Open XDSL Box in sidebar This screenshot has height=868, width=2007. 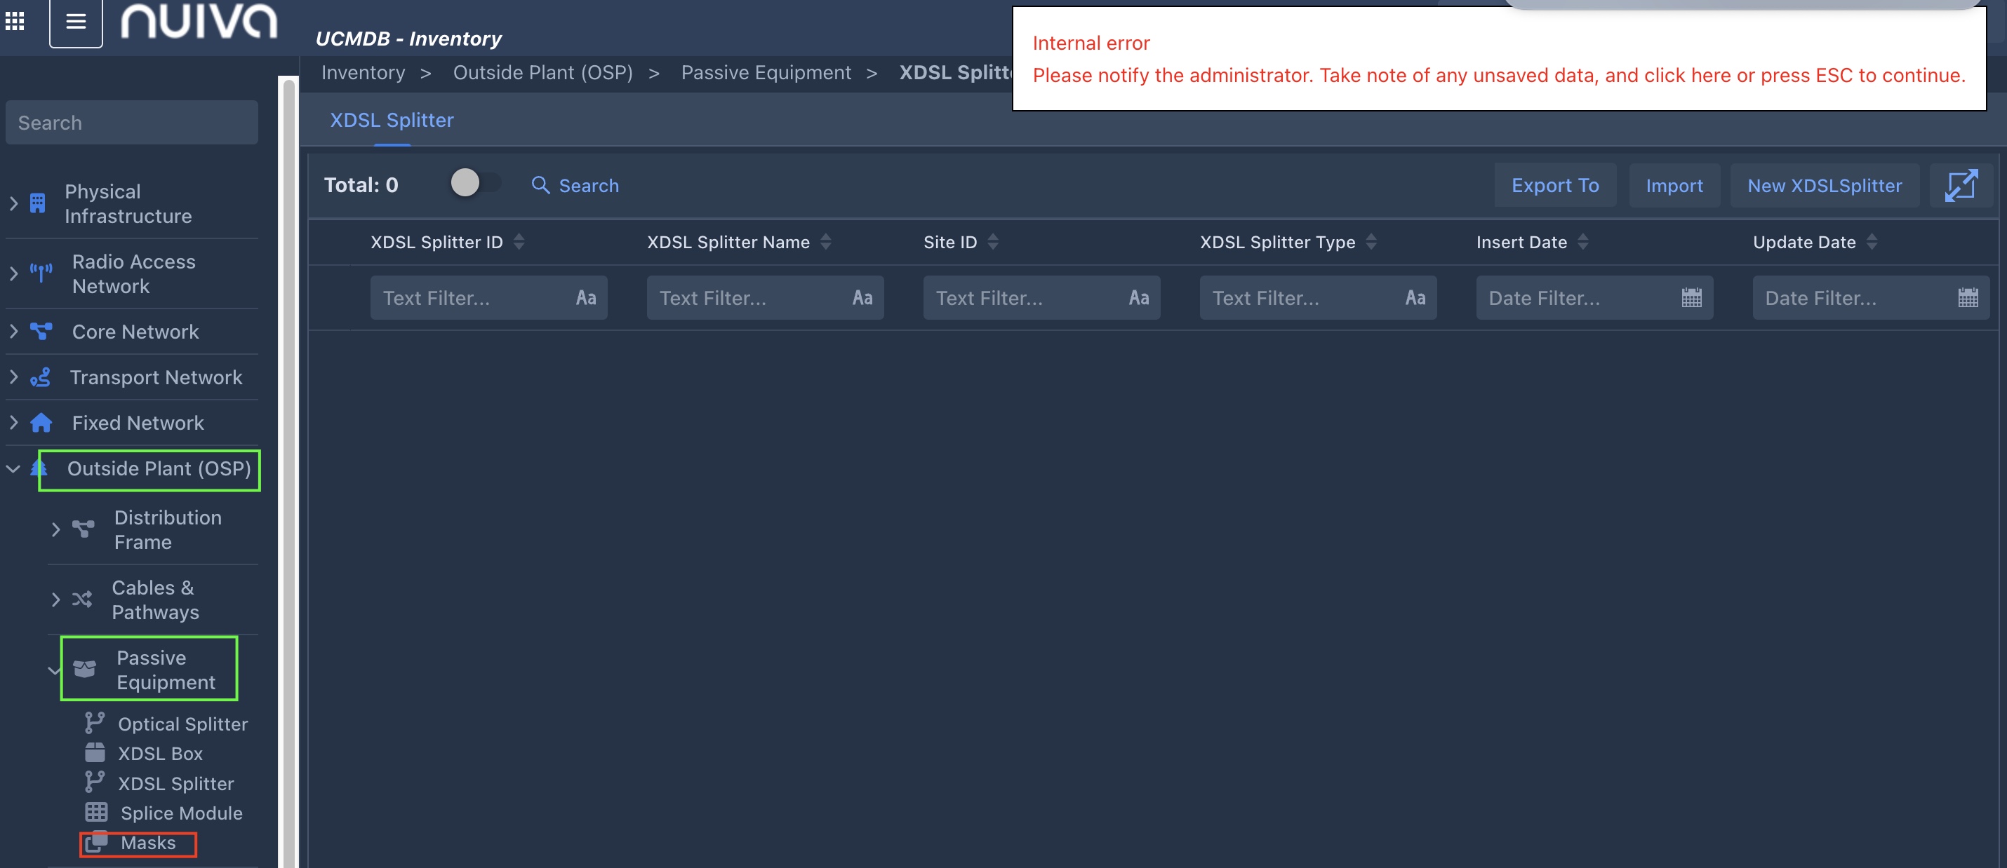pyautogui.click(x=160, y=754)
